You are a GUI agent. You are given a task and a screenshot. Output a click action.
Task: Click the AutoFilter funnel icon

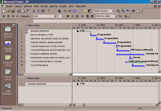pyautogui.click(x=120, y=16)
